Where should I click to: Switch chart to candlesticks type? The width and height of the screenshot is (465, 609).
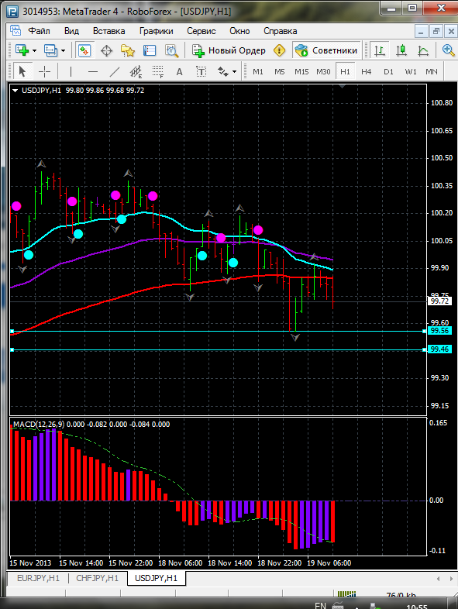(401, 50)
